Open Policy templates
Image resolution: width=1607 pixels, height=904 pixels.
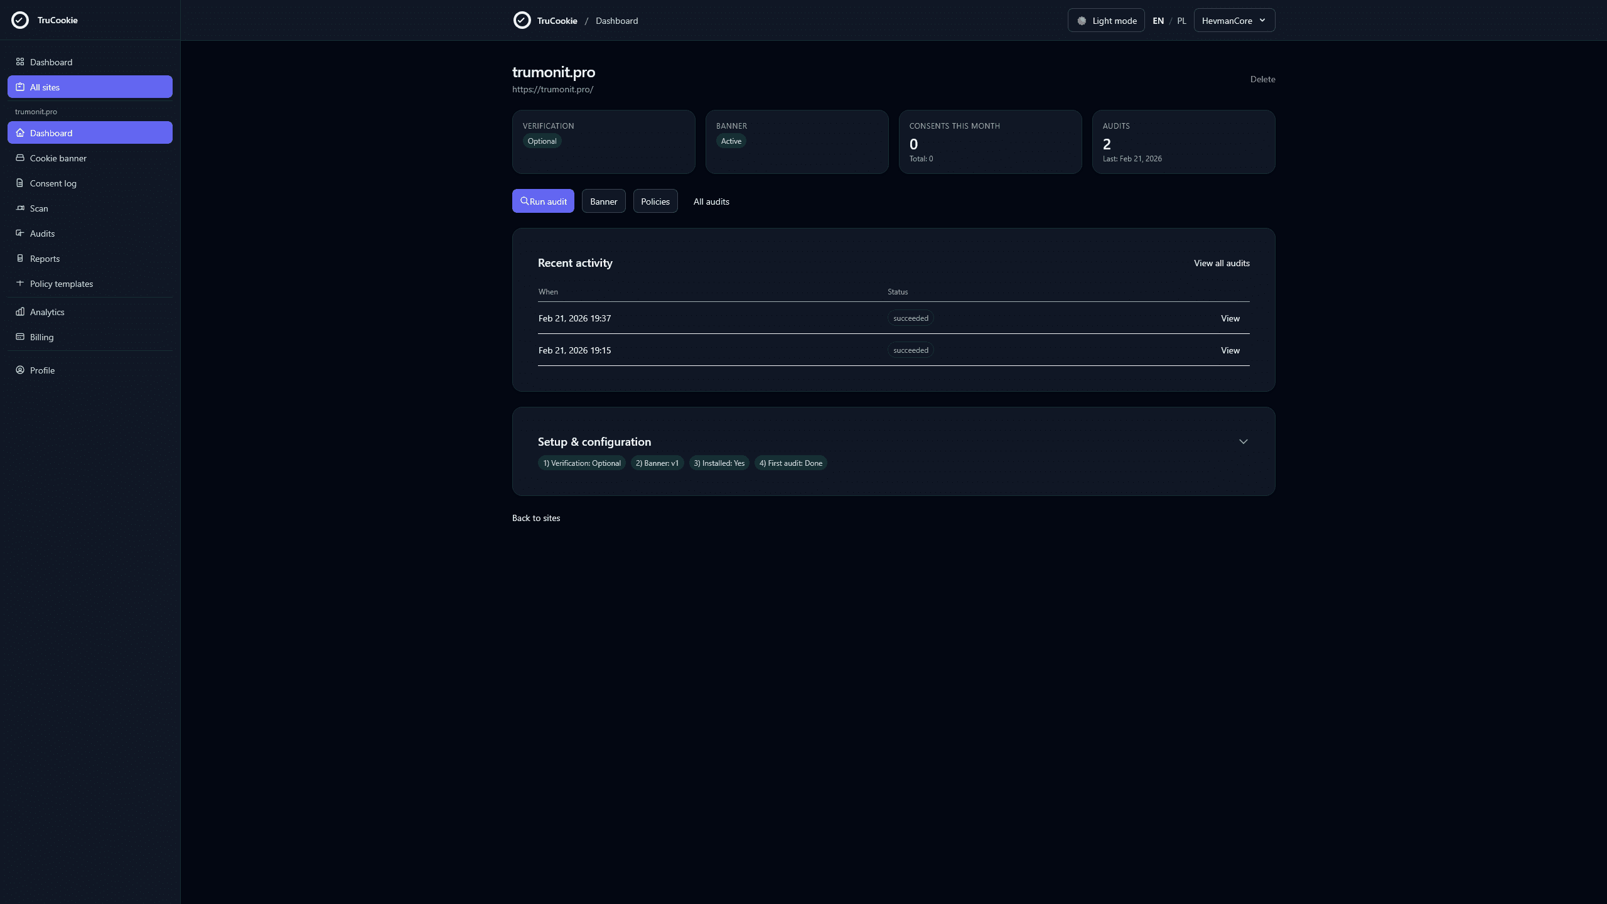coord(62,283)
